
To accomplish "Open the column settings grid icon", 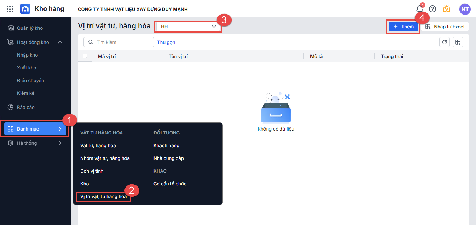I will pyautogui.click(x=458, y=42).
